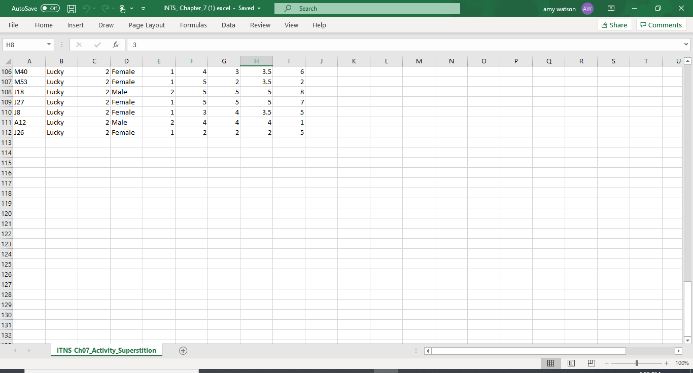
Task: Select column H header
Action: point(256,61)
